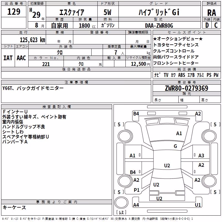
Task: Select door type 5W
Action: click(x=108, y=12)
